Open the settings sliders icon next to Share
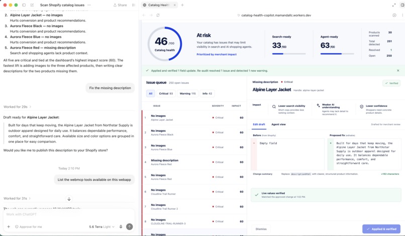 click(x=134, y=5)
